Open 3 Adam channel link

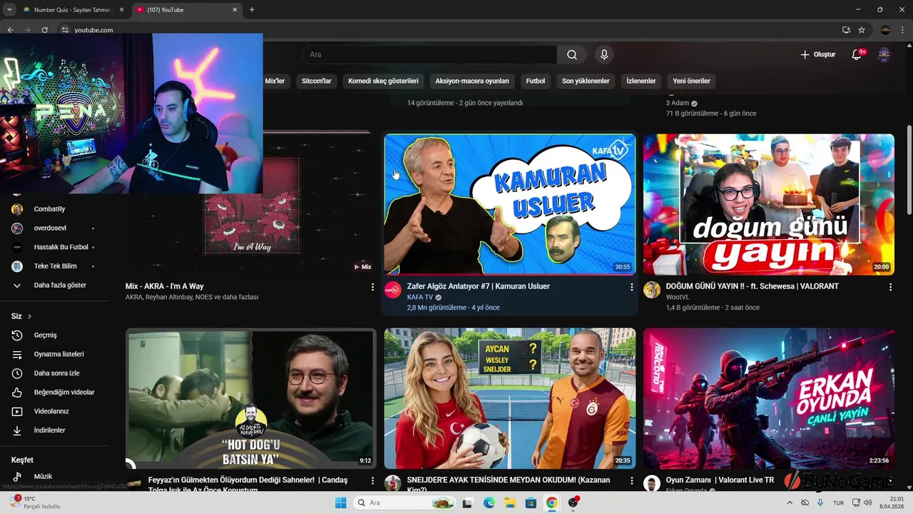[678, 103]
